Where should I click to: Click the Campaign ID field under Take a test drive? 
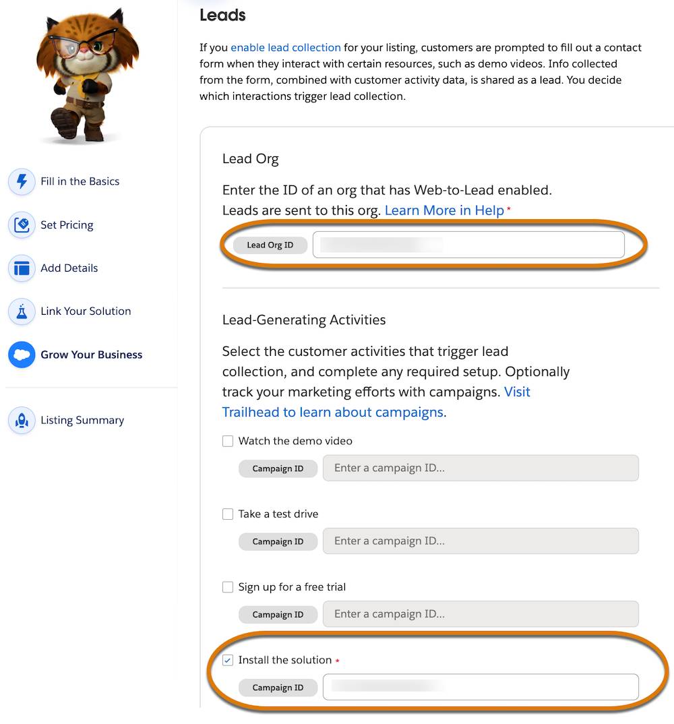[480, 541]
